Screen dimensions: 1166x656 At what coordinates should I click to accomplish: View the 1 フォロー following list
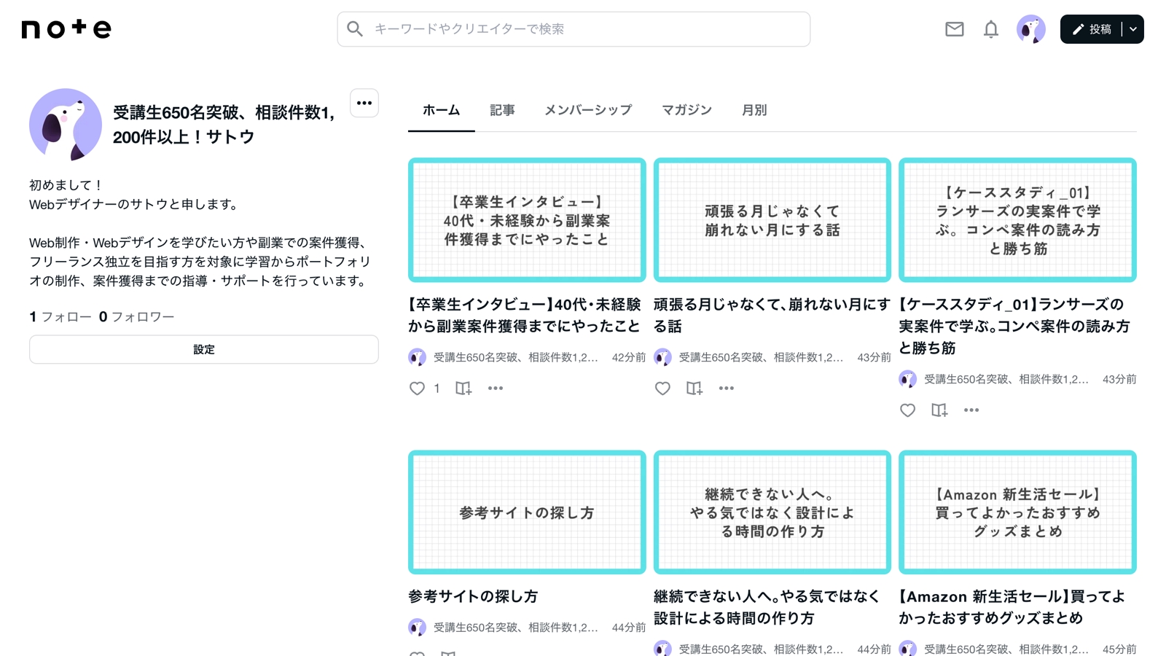(60, 316)
